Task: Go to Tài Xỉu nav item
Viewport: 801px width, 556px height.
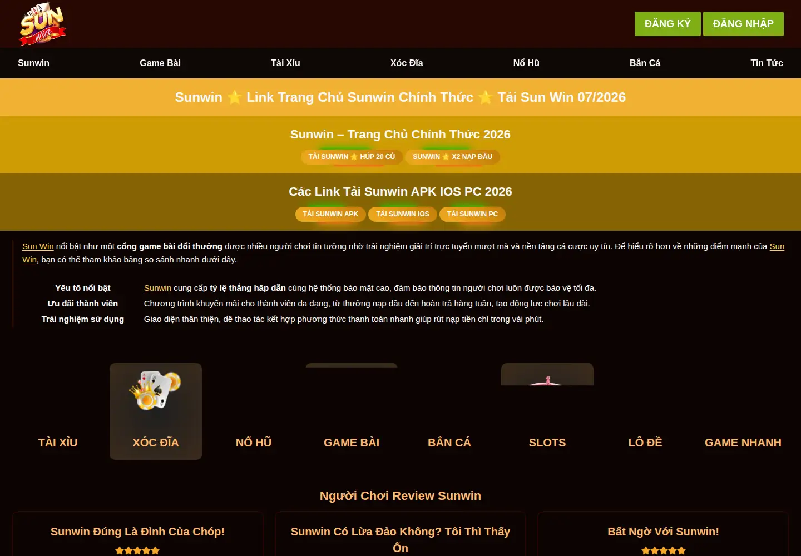Action: (x=285, y=63)
